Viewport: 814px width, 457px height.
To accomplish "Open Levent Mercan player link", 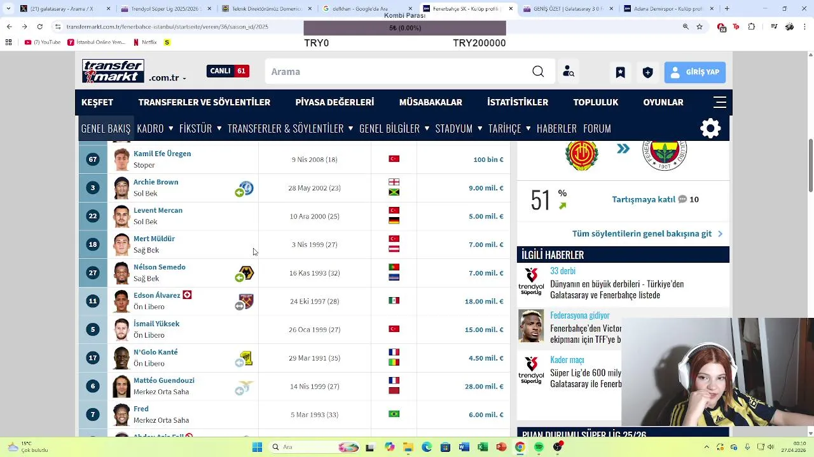I will coord(158,211).
